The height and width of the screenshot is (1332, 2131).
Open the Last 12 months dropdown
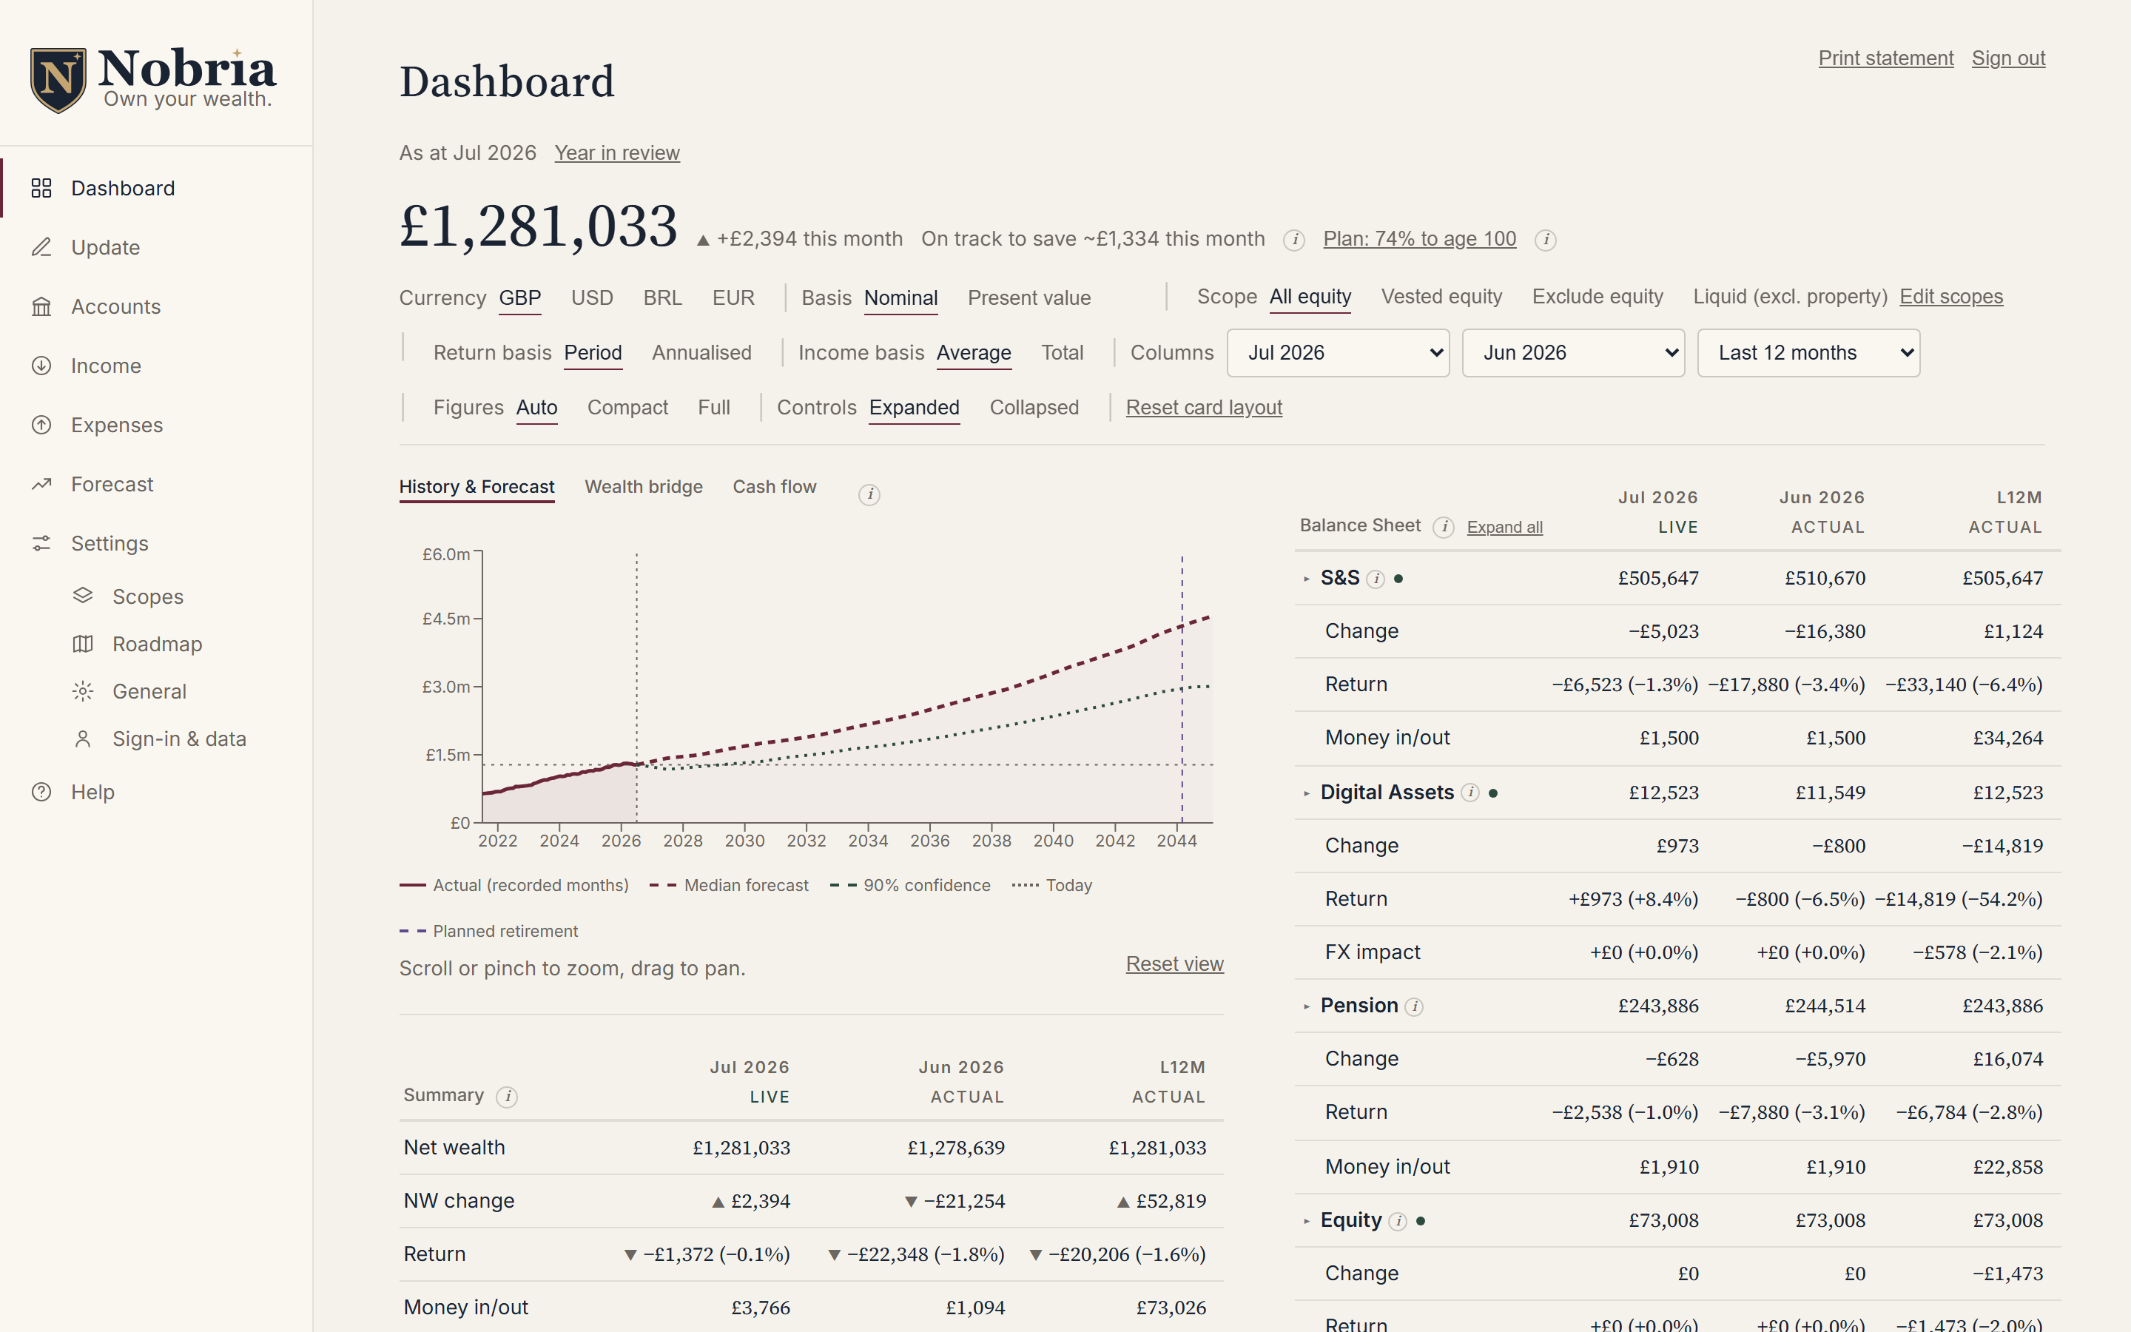coord(1808,353)
